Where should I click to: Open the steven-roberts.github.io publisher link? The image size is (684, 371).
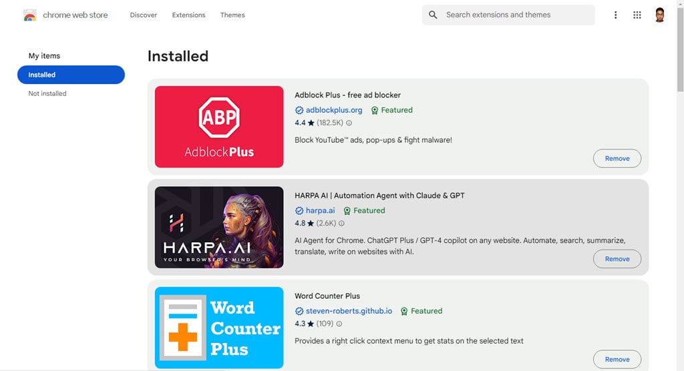[349, 311]
